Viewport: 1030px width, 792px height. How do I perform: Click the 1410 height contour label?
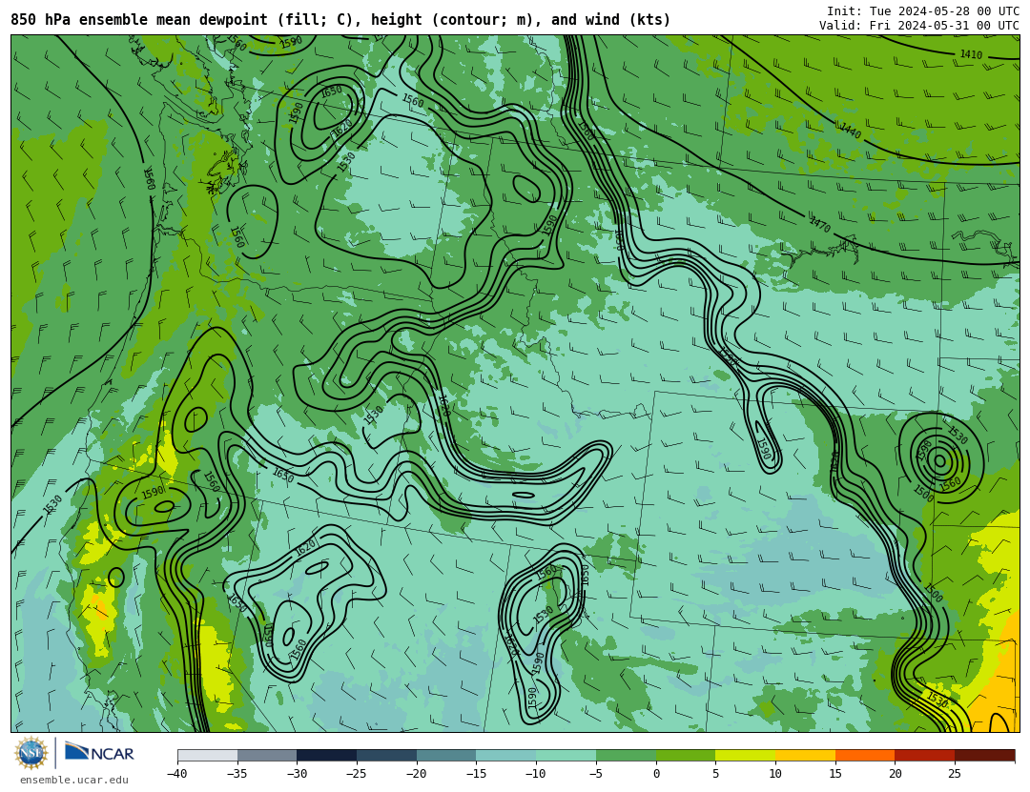point(971,54)
